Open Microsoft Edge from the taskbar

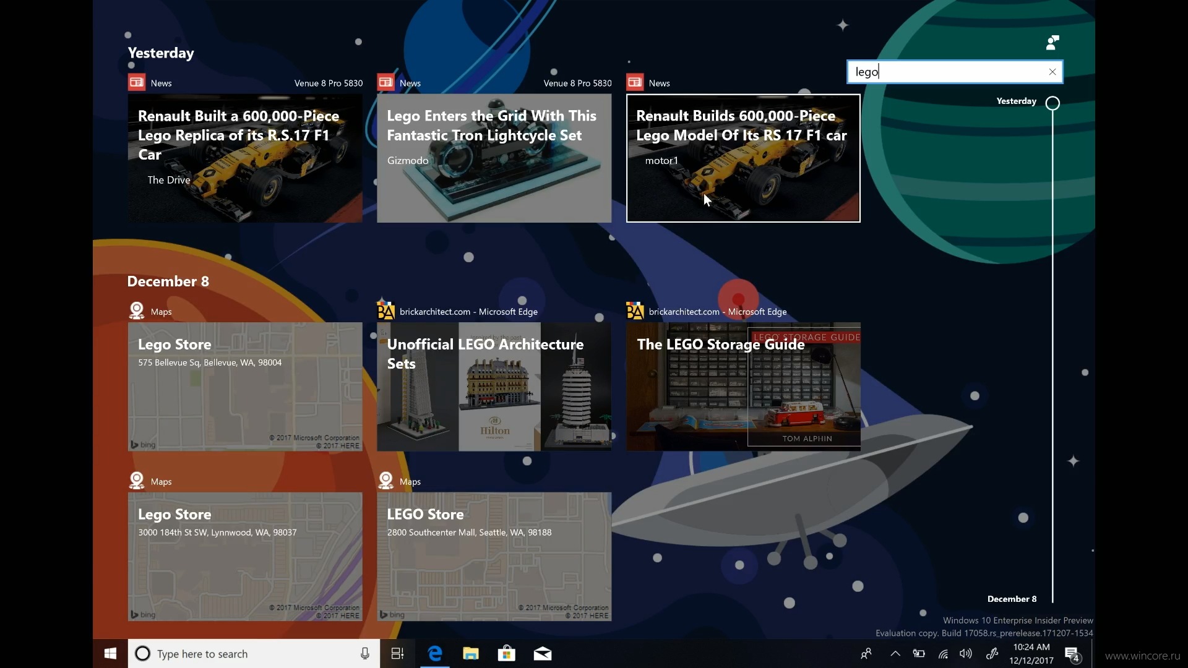tap(435, 654)
